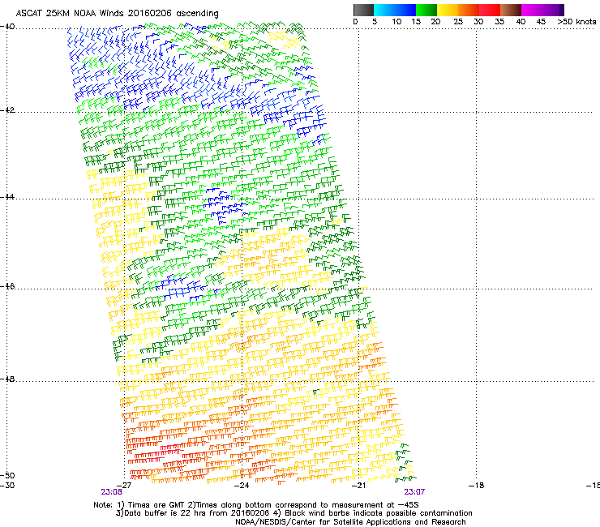Screen dimensions: 600x527
Task: Click the '-18' longitude axis label
Action: pos(477,486)
